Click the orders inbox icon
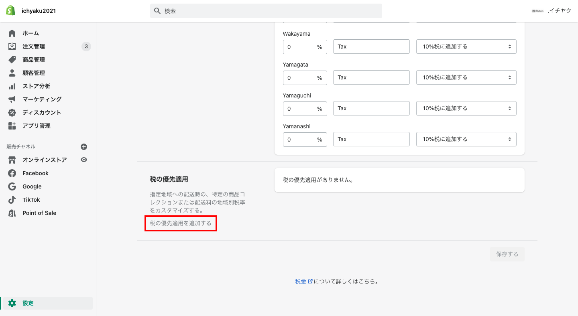This screenshot has width=578, height=316. click(x=12, y=47)
